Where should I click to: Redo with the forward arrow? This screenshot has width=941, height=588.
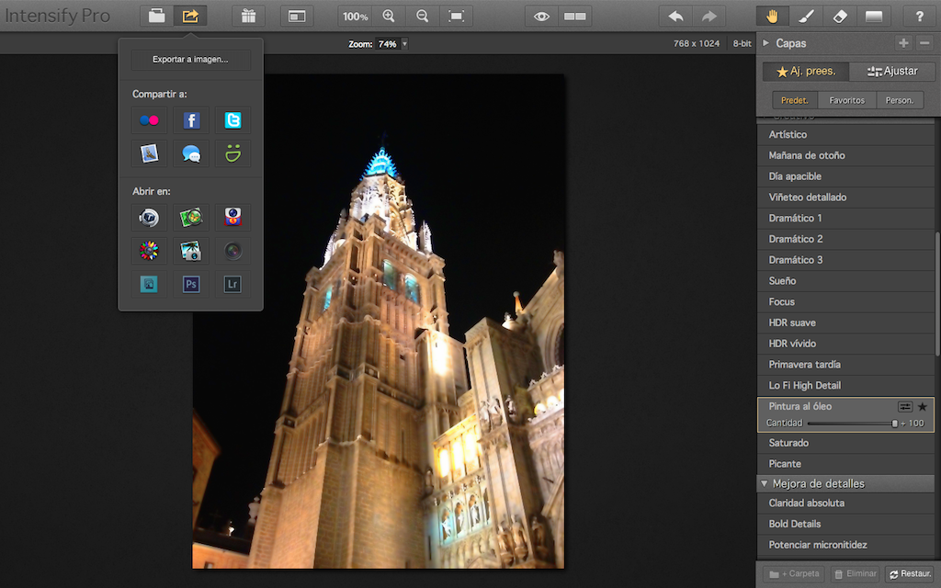(709, 17)
